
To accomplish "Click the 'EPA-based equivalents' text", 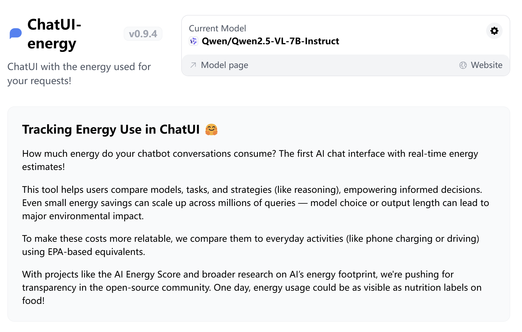I will click(96, 252).
